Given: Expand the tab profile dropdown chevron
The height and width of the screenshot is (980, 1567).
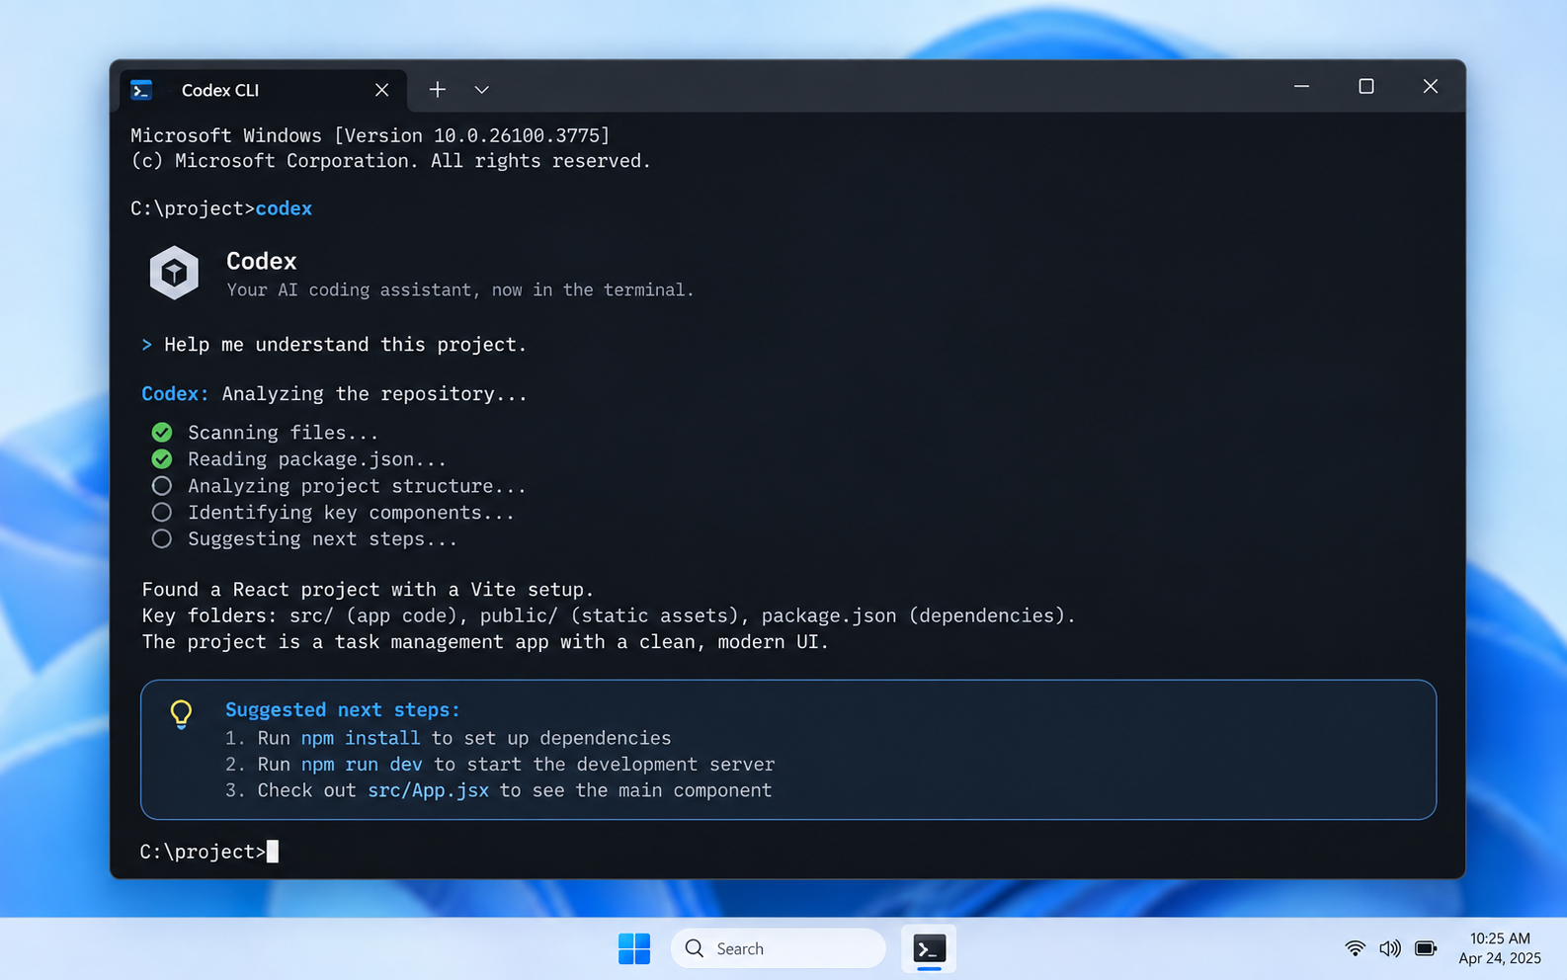Looking at the screenshot, I should click(481, 90).
